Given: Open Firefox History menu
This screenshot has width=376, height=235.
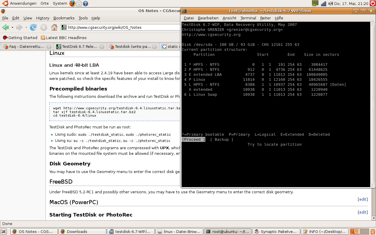Looking at the screenshot, I should (43, 18).
